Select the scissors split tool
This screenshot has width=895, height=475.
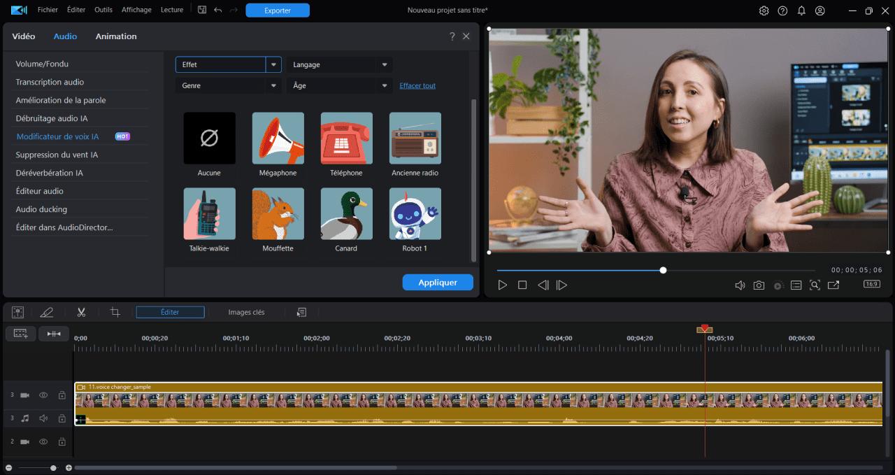click(81, 311)
